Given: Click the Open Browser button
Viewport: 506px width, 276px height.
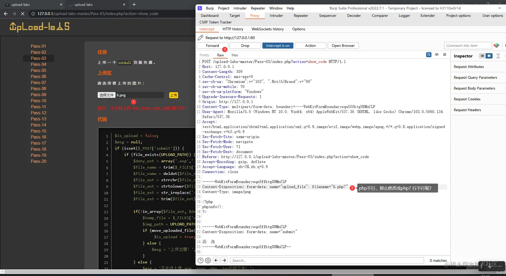Looking at the screenshot, I should [x=343, y=45].
